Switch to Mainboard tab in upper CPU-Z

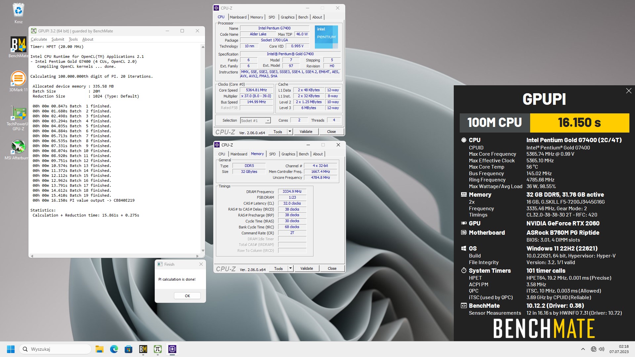point(238,17)
